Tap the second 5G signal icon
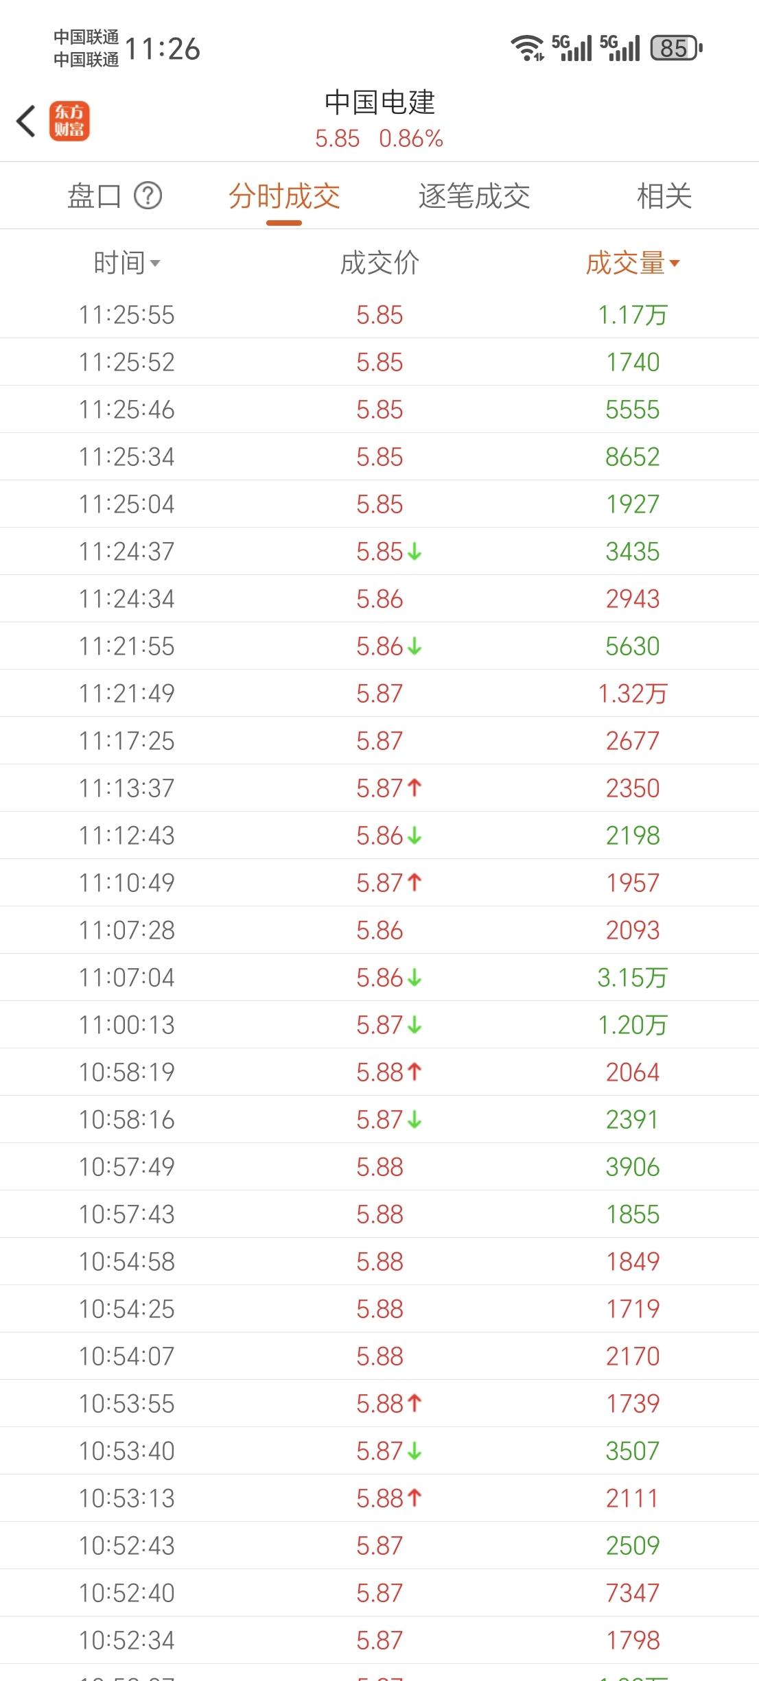This screenshot has width=759, height=1681. coord(620,48)
